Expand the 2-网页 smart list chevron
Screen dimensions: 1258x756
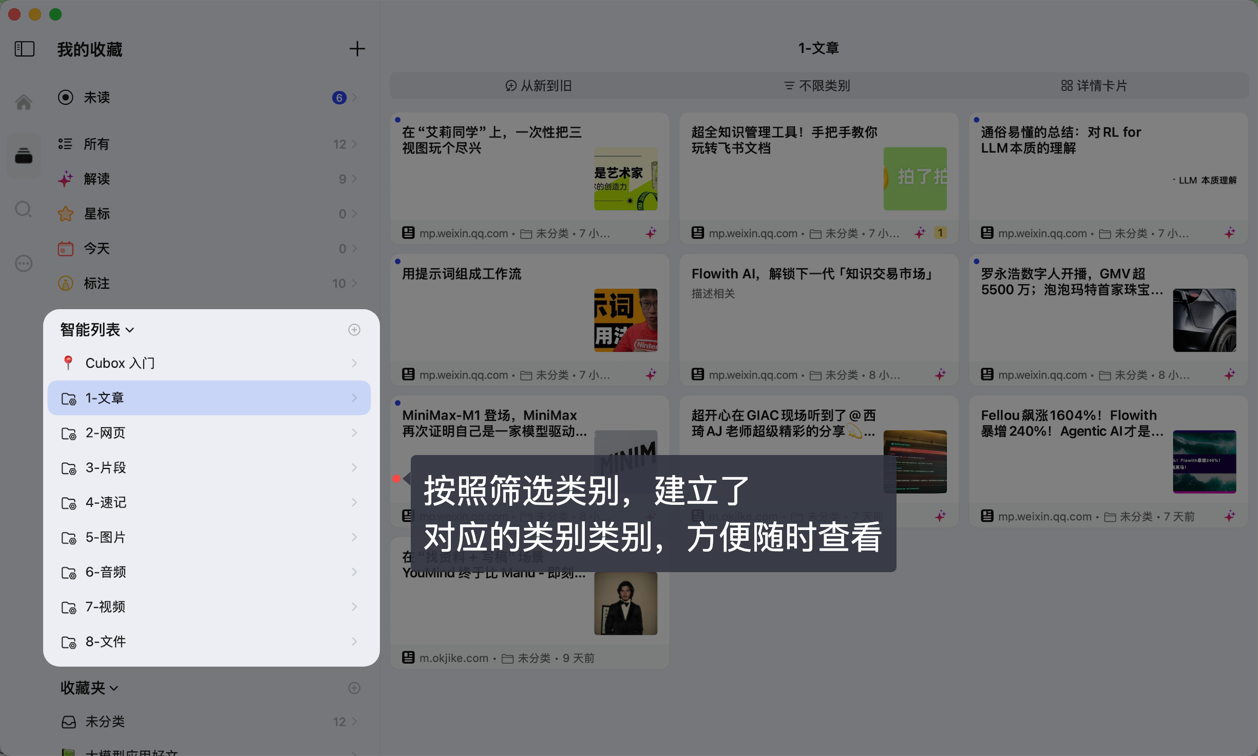[x=354, y=432]
